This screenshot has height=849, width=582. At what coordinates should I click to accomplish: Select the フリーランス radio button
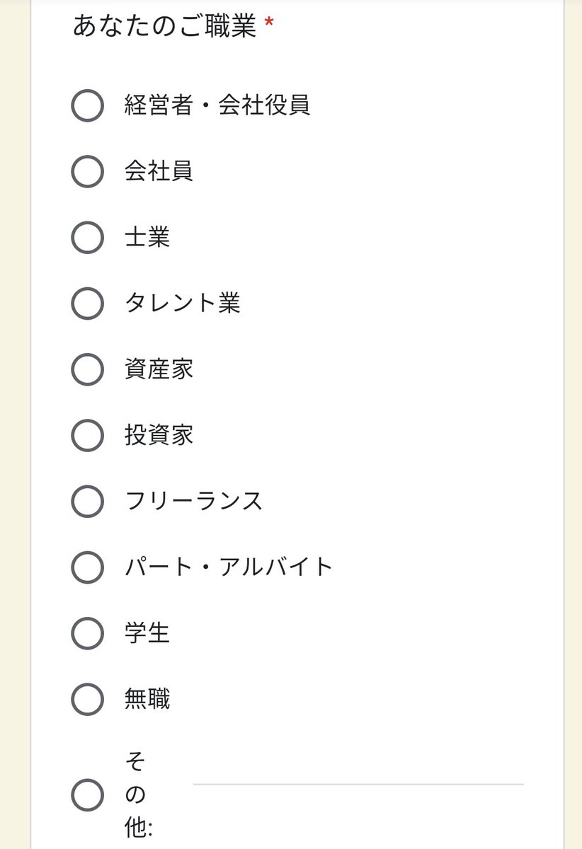point(88,501)
